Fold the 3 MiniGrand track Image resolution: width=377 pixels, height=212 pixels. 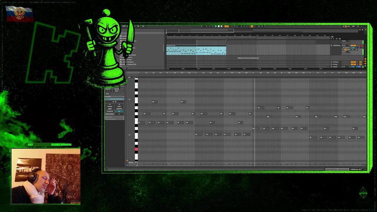click(x=331, y=45)
